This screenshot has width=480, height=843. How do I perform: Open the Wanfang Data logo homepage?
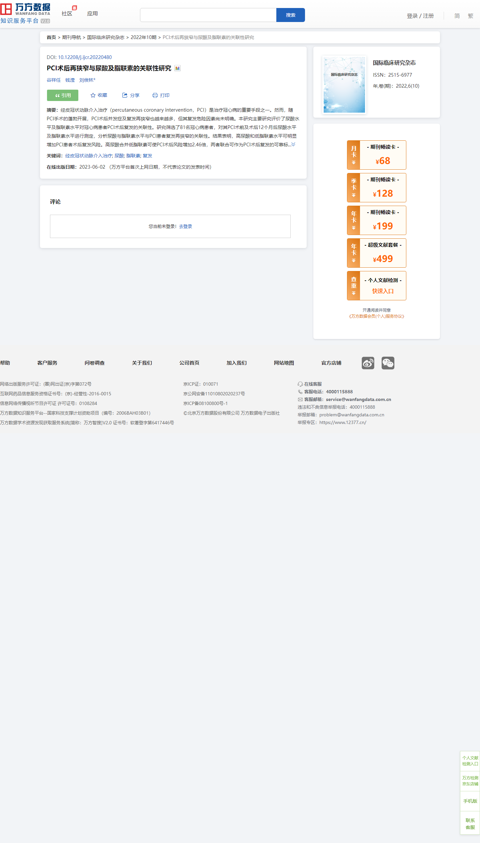25,13
